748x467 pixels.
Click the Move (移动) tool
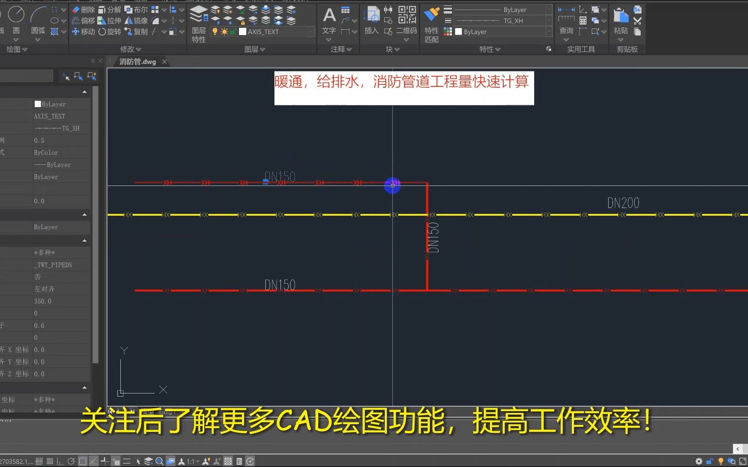(84, 32)
